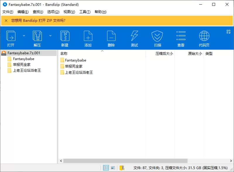Click the Scan (扫描) shield icon
This screenshot has height=172, width=234.
pos(157,36)
